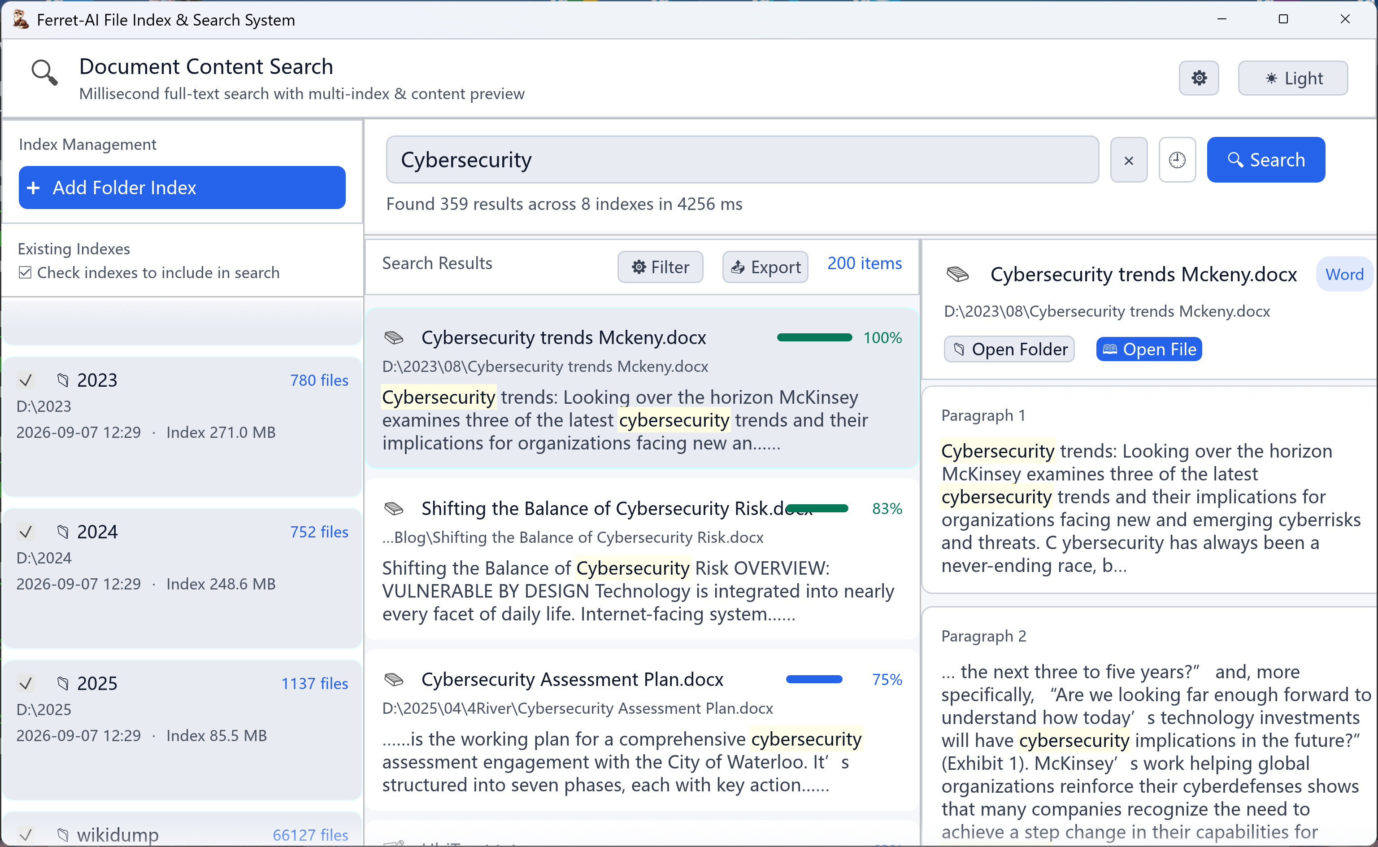Viewport: 1378px width, 847px height.
Task: Click the preview path D:\2023\08\Cybersecurity trends Mckeny.docx
Action: (x=1106, y=311)
